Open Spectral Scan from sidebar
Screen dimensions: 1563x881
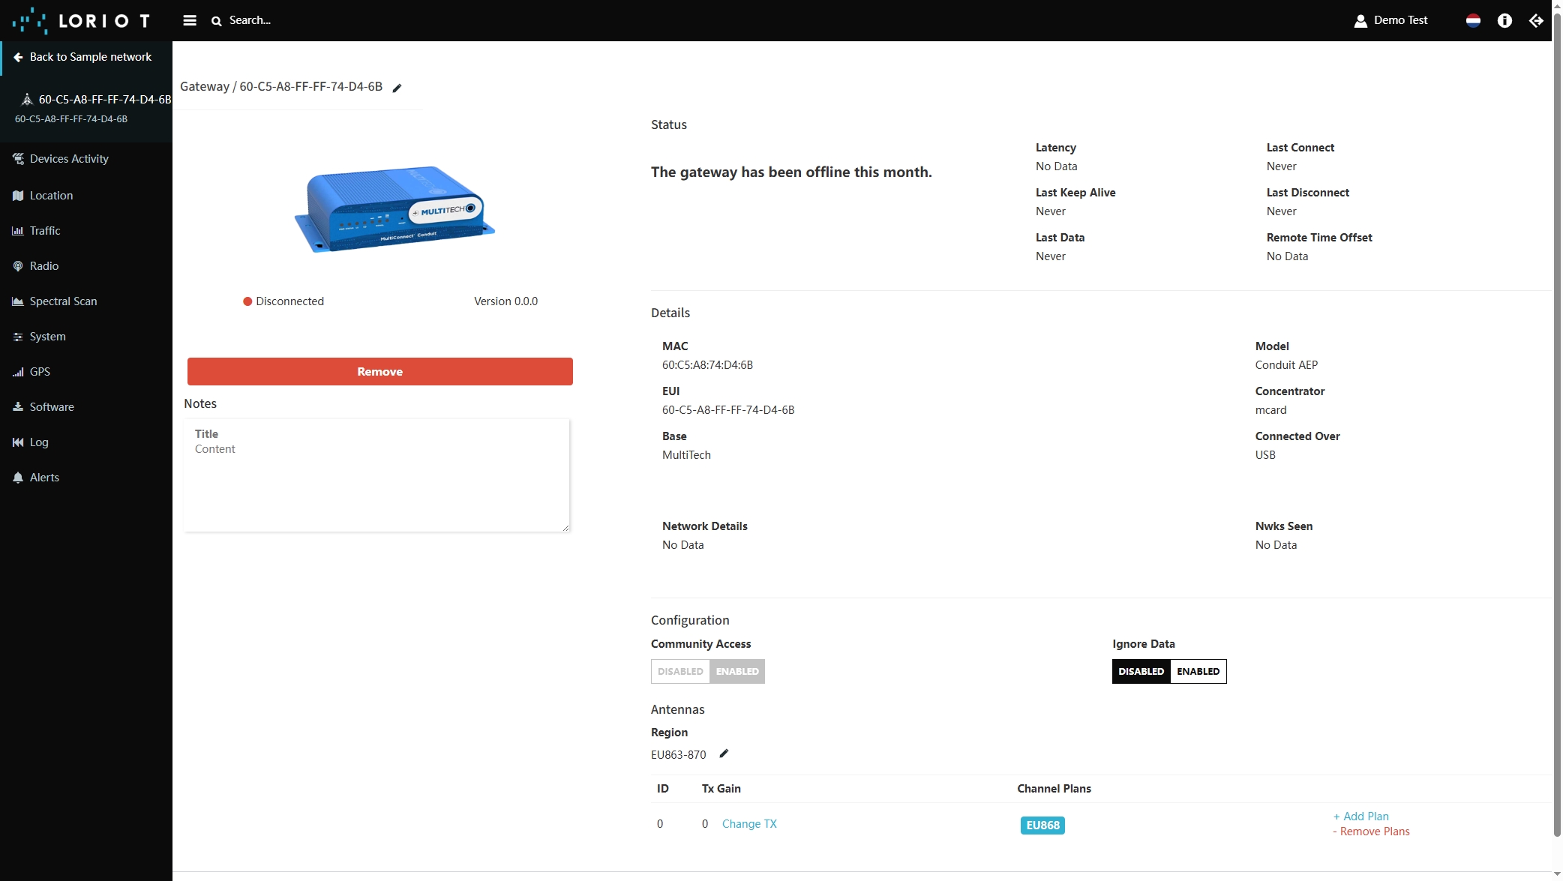63,301
